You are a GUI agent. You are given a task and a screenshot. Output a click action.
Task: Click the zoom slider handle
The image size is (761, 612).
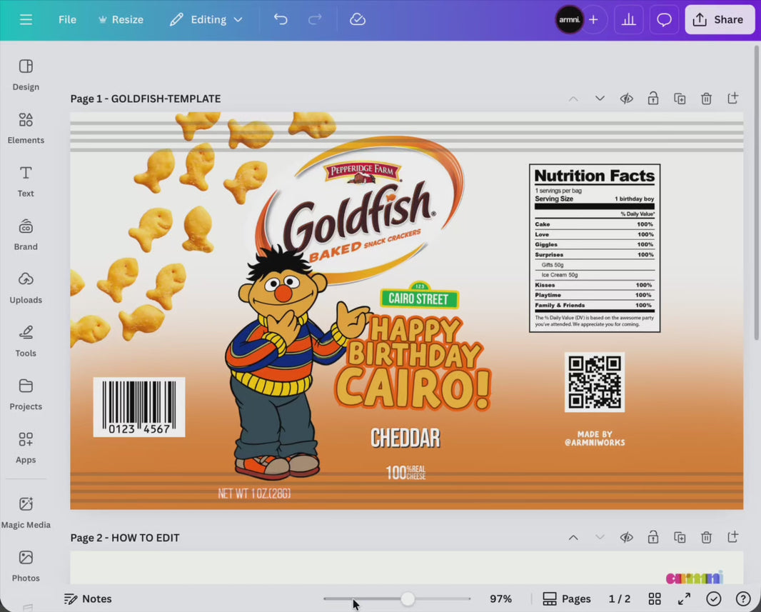coord(408,598)
